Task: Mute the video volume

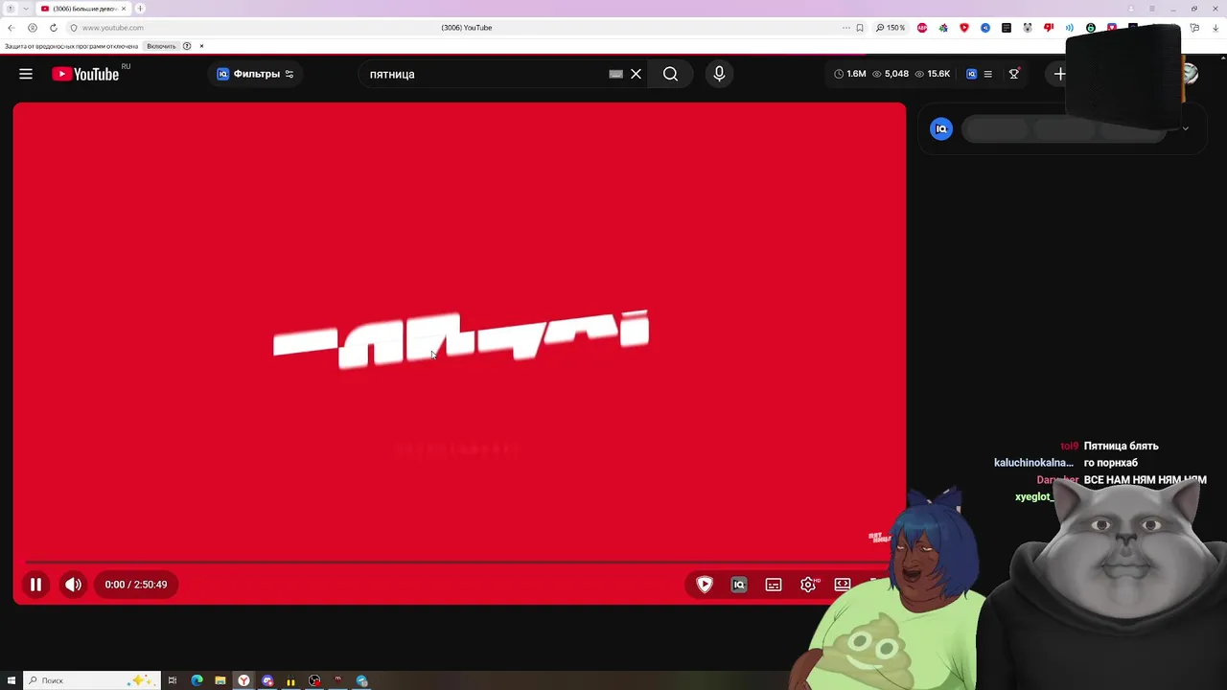Action: (x=73, y=585)
